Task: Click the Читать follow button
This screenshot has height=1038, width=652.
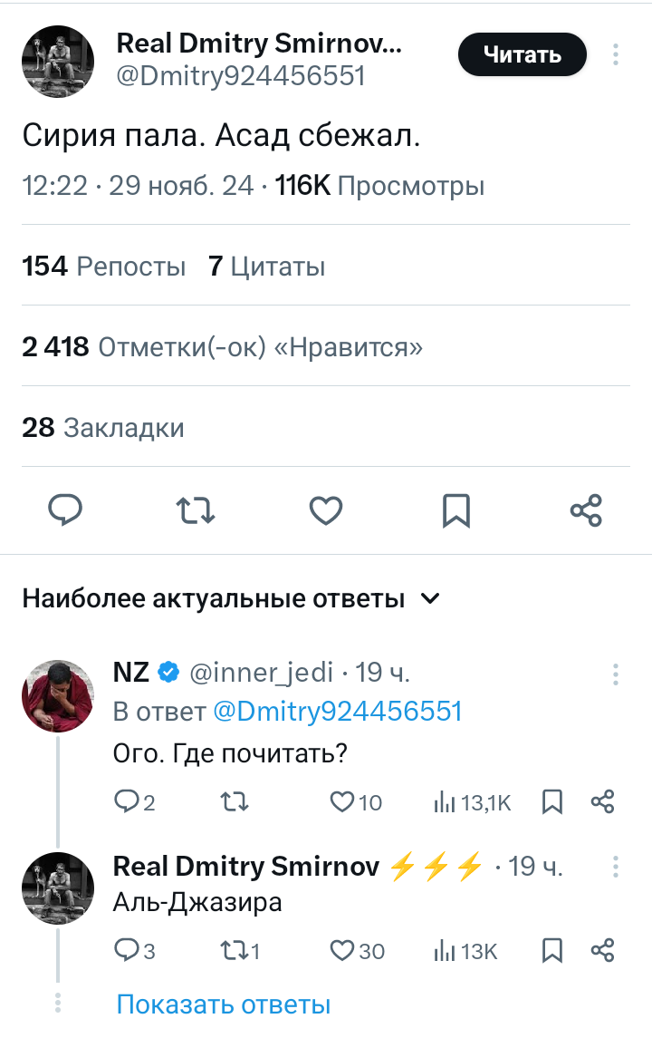Action: [x=523, y=55]
